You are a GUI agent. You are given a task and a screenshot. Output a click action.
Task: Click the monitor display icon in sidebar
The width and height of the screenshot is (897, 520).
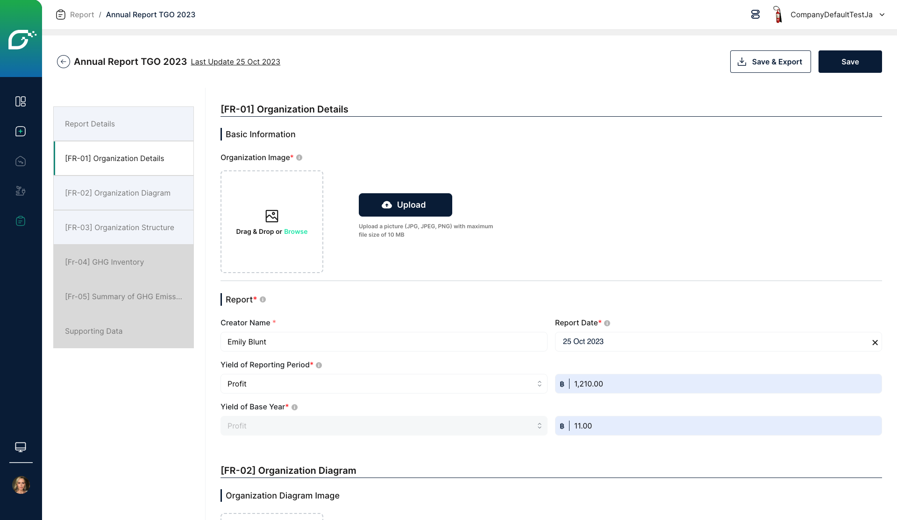point(21,447)
